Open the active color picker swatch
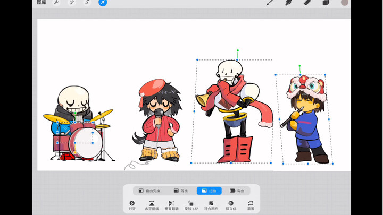This screenshot has width=383, height=215. point(344,3)
